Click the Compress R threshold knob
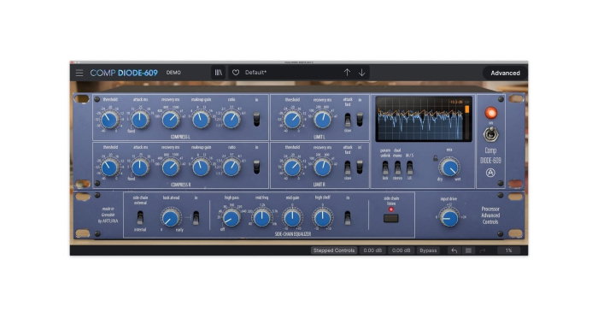598x318 pixels. click(x=110, y=168)
